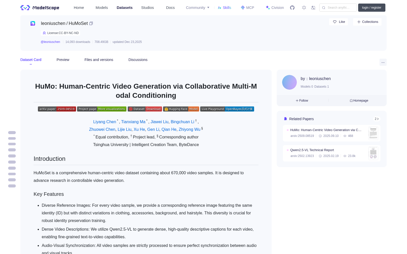Click the Follow plus icon
The image size is (407, 254).
pyautogui.click(x=297, y=101)
